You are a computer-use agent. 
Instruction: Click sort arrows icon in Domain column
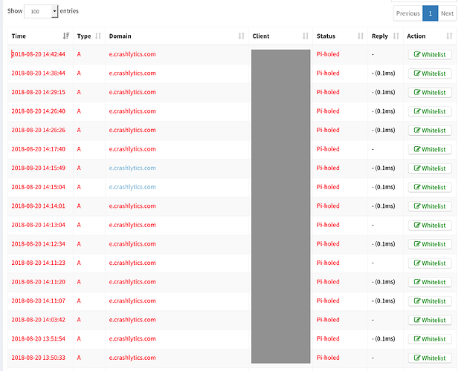tap(241, 36)
